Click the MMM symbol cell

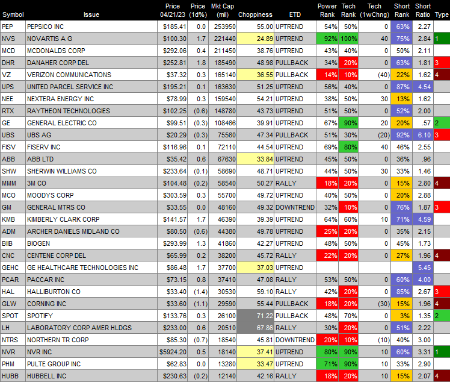(13, 183)
